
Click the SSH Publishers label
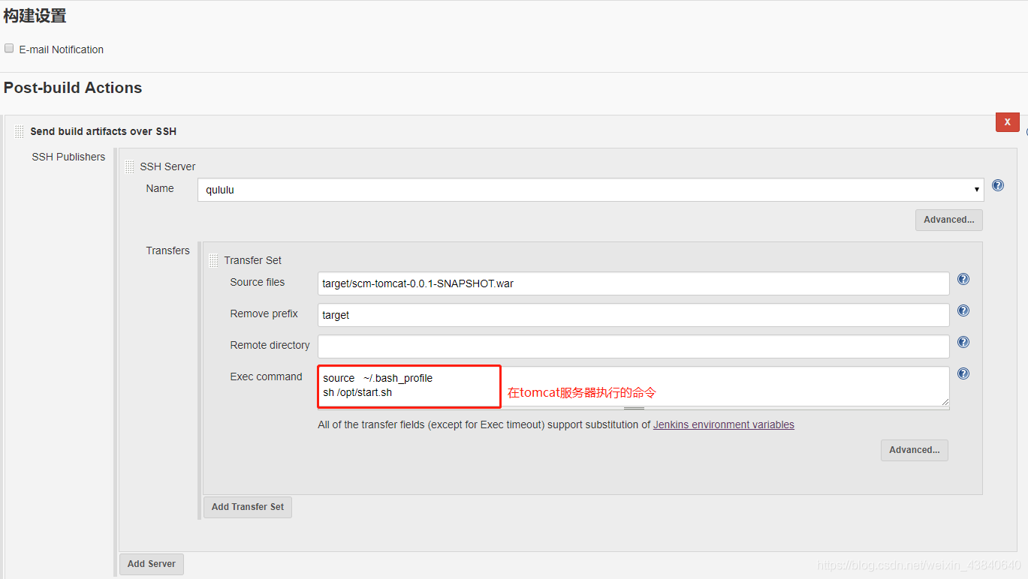68,157
